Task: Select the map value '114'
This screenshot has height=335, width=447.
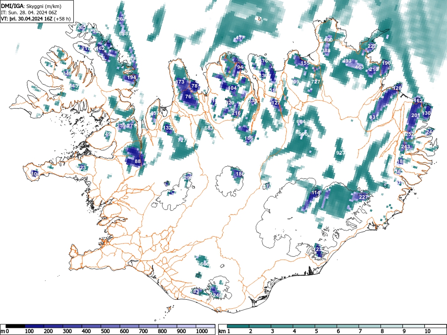Action: (316, 193)
